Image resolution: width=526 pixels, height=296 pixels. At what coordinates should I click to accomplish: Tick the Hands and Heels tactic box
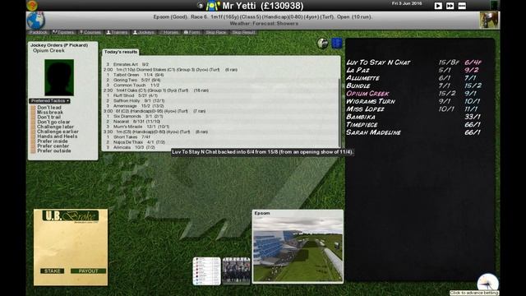tap(33, 136)
